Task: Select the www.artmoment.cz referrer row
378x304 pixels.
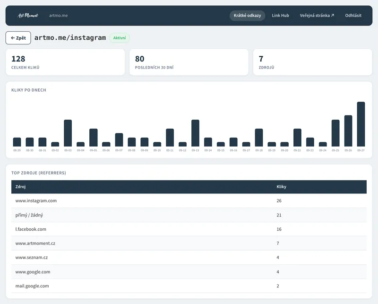Action: [189, 243]
